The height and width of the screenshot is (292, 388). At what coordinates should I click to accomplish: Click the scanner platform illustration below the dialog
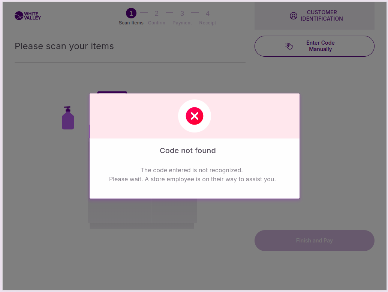click(142, 214)
